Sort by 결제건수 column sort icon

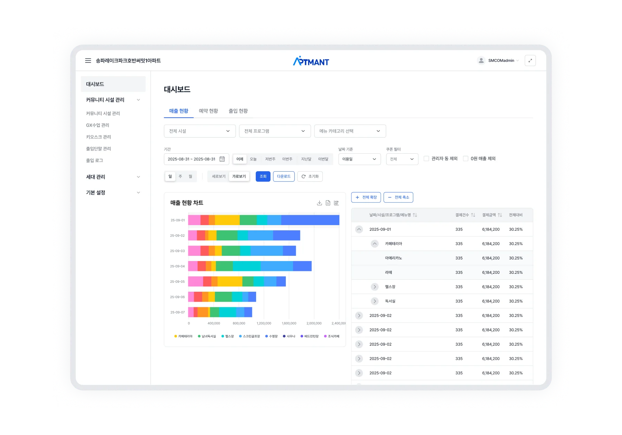pyautogui.click(x=473, y=215)
